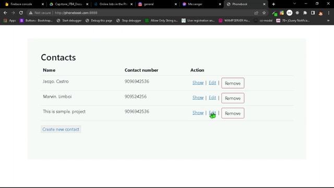Image resolution: width=334 pixels, height=188 pixels.
Task: Edit contact Marvin. Limboi
Action: 212,98
